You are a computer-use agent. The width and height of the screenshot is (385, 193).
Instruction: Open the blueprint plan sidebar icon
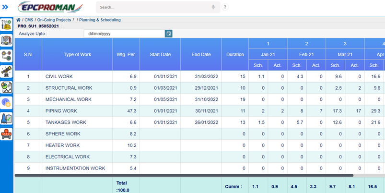(6, 40)
